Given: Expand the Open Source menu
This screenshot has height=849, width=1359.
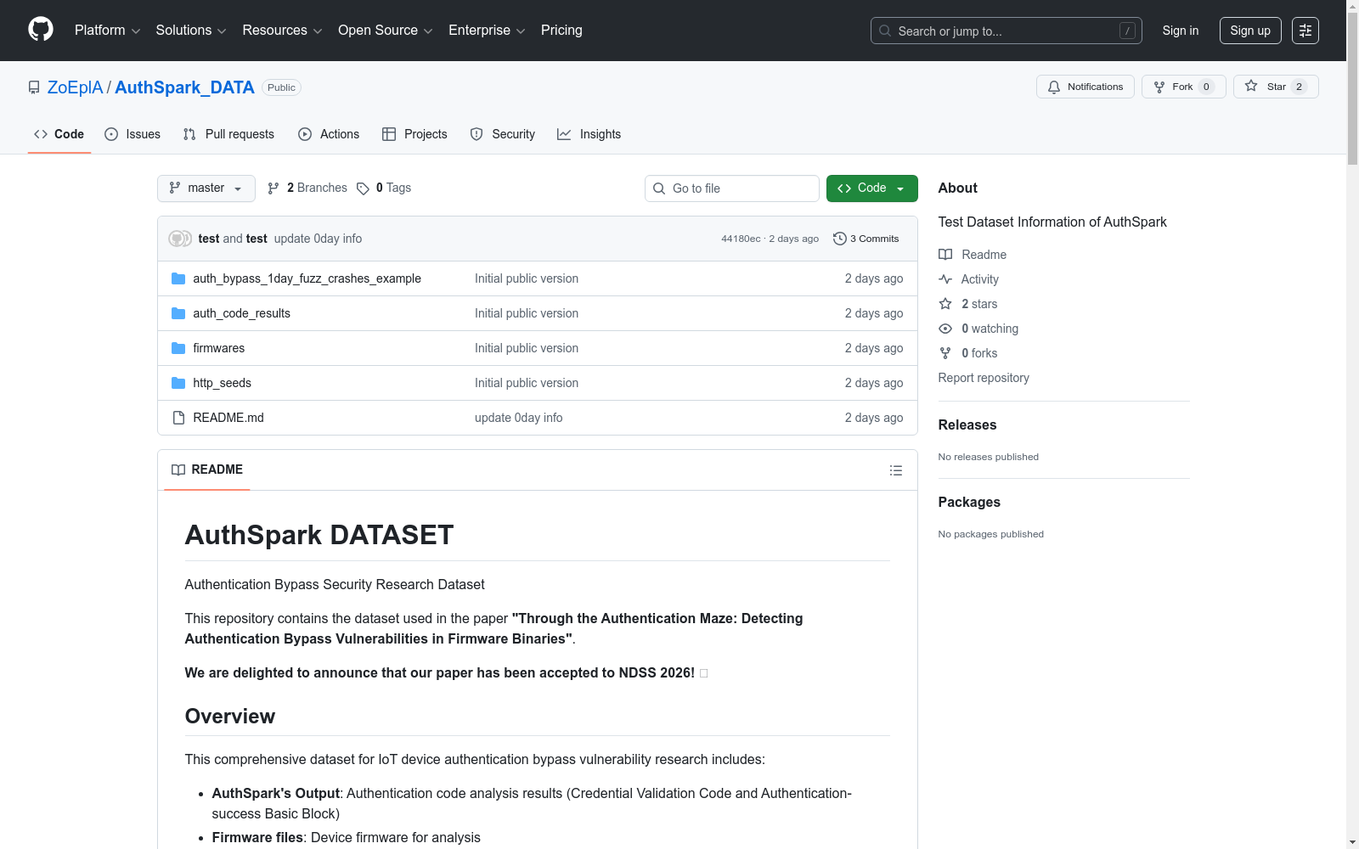Looking at the screenshot, I should tap(386, 31).
